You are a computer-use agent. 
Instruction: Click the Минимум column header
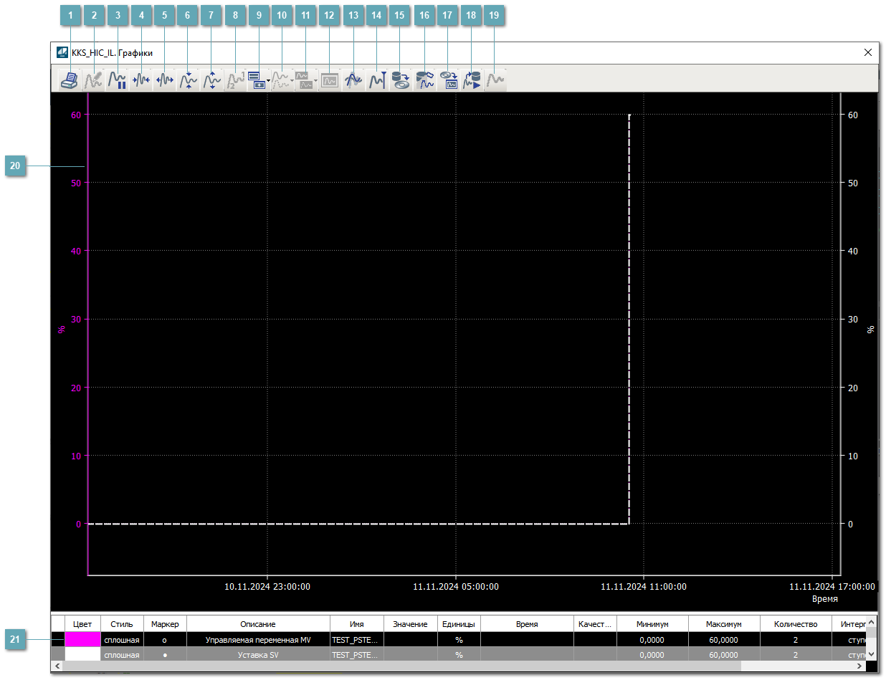point(652,624)
